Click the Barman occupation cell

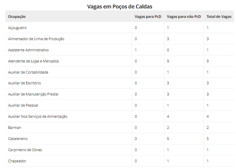point(15,128)
